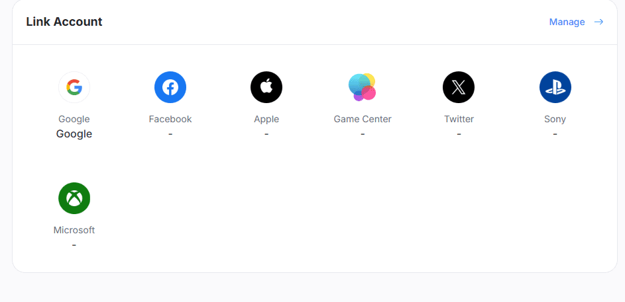The image size is (625, 302).
Task: Click the Google logo icon
Action: (x=74, y=87)
